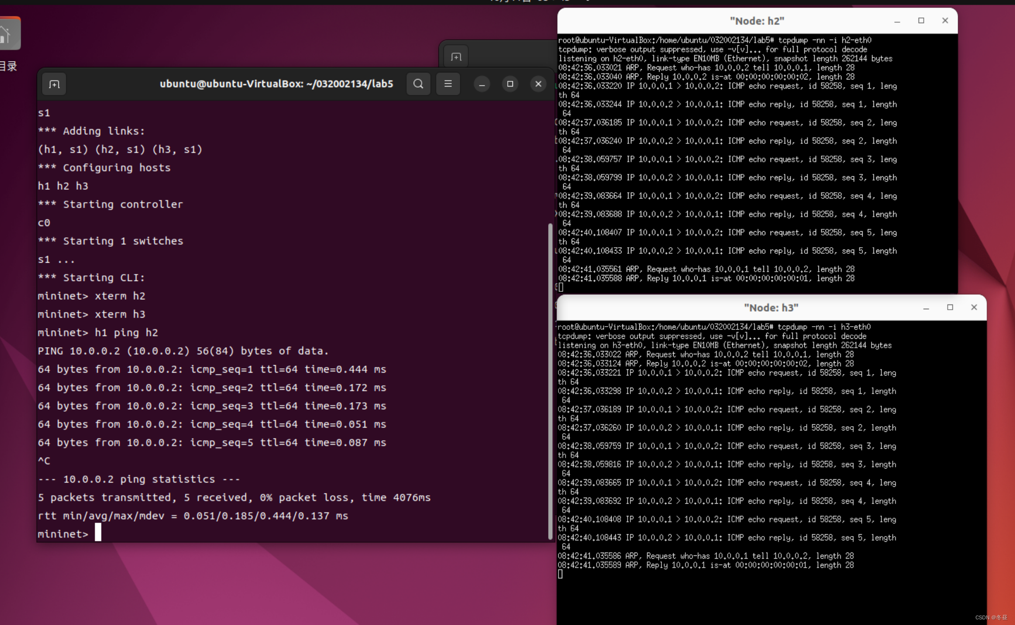This screenshot has width=1015, height=625.
Task: Click the 08:42:38.059816 echo reply line in h3
Action: click(x=727, y=469)
